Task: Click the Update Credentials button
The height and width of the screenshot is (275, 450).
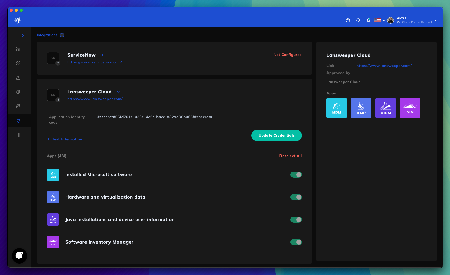Action: pos(276,135)
